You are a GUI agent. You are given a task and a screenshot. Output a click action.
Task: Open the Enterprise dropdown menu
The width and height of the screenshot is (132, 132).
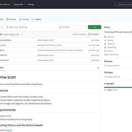[20, 4]
